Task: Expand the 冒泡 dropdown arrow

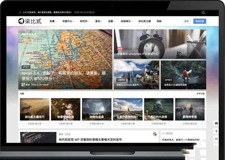Action: pos(101,21)
